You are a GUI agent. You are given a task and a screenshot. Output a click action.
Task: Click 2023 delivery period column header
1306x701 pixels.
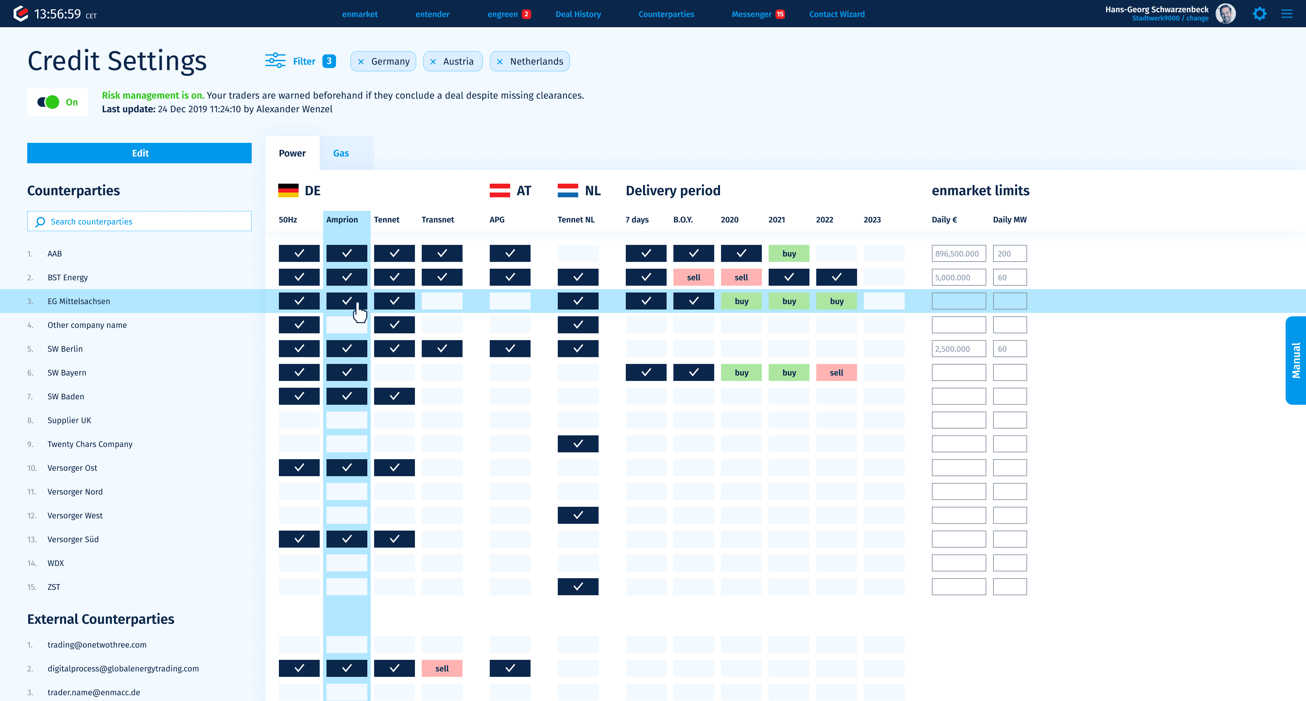click(872, 219)
